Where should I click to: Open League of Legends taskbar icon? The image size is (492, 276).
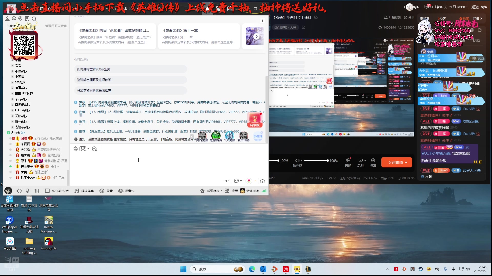308,269
